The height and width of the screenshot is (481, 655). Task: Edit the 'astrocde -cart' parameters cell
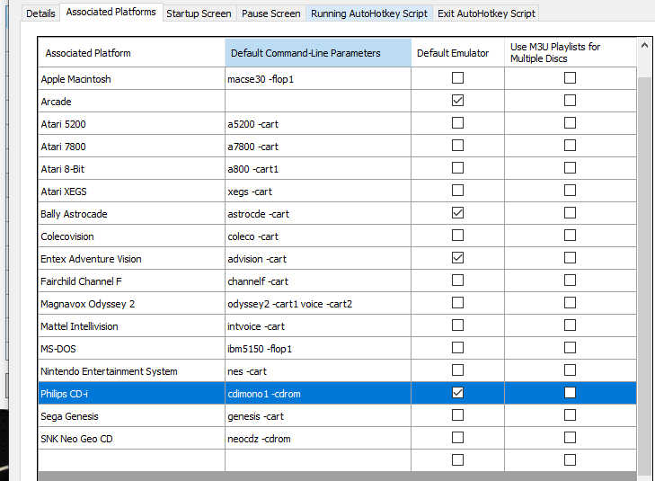point(318,214)
